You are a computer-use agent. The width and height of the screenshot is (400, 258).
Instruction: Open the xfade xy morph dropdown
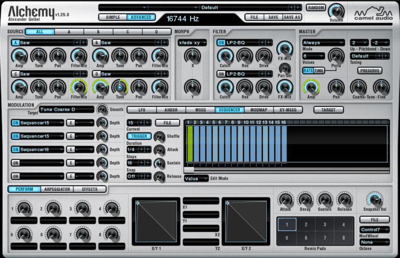click(x=192, y=43)
